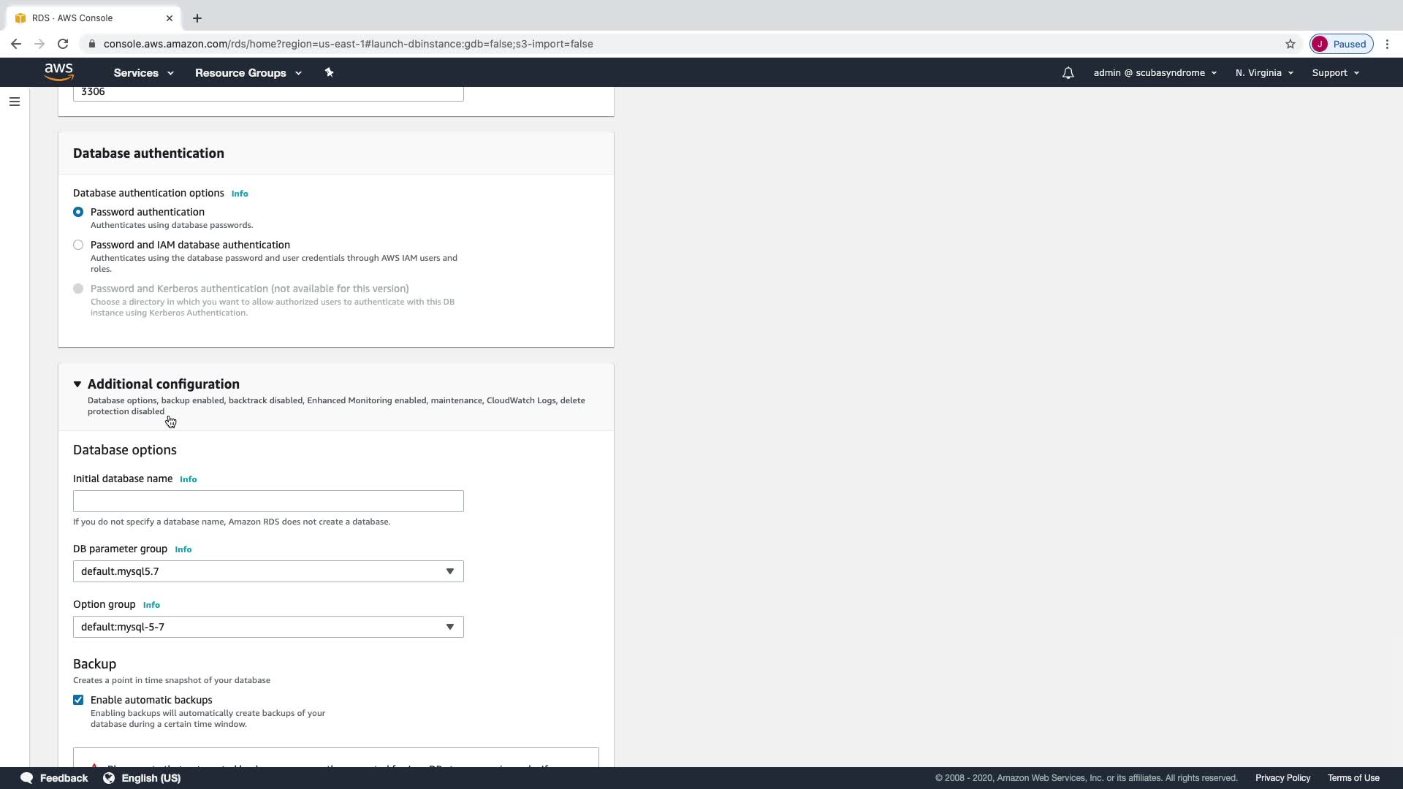Image resolution: width=1403 pixels, height=789 pixels.
Task: Open the Resource Groups menu
Action: click(248, 73)
